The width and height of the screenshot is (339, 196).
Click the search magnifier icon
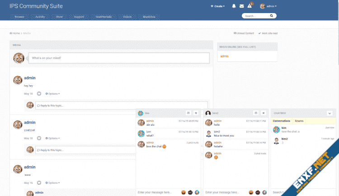coord(272,15)
